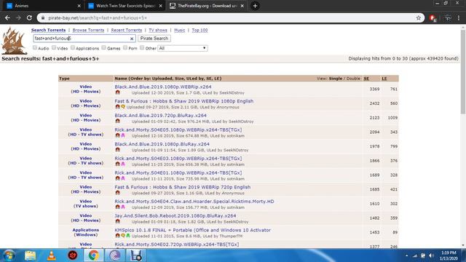Viewport: 466px width, 262px height.
Task: Open Rick.and.Morty.S04E01 torrent link
Action: coord(178,172)
